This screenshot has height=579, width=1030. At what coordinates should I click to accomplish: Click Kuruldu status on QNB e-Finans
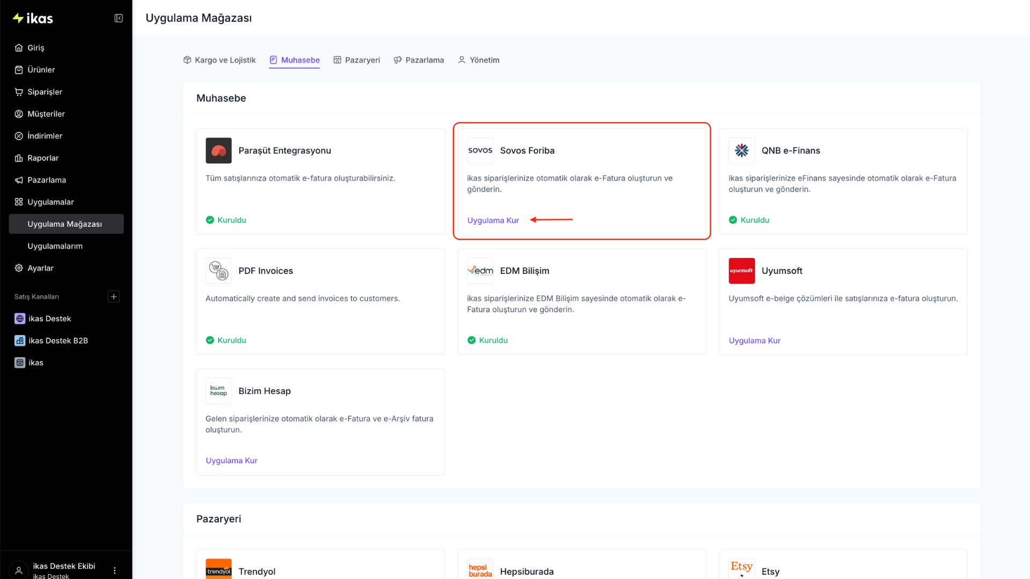click(749, 220)
